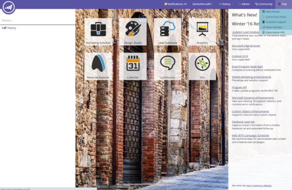The image size is (292, 190).
Task: Open the Design Studio tile
Action: 133,32
